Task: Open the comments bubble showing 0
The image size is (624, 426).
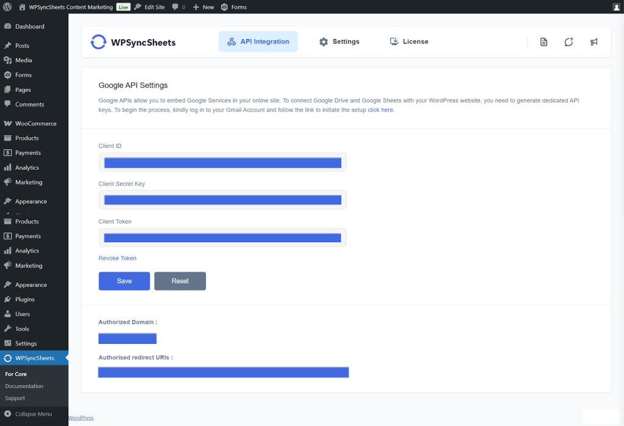Action: (x=179, y=7)
